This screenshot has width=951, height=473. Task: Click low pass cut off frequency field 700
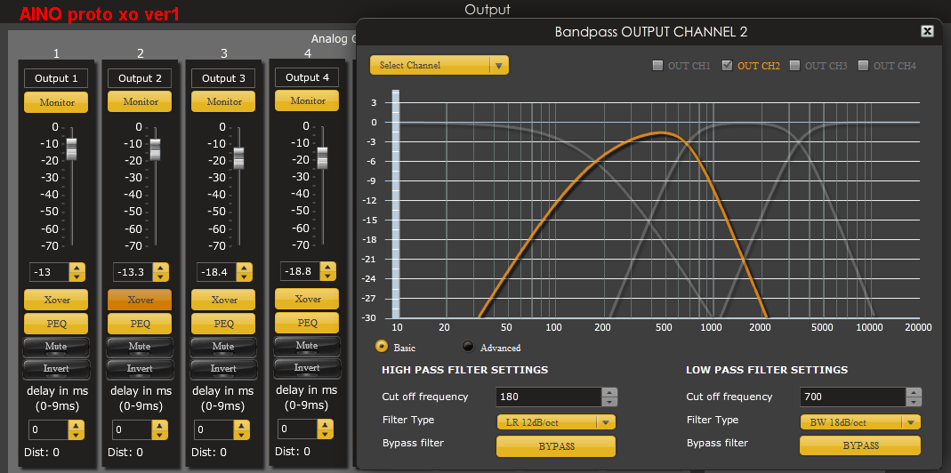(853, 397)
